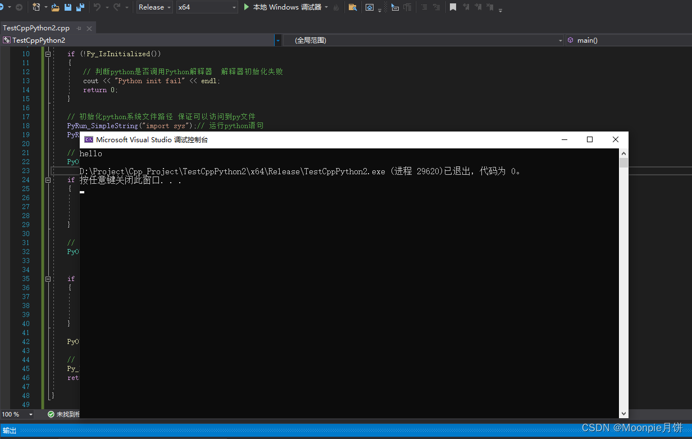Click the cursor-with-box toolbar icon
Viewport: 692px width, 439px height.
point(395,7)
